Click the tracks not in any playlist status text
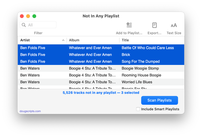 click(x=101, y=93)
